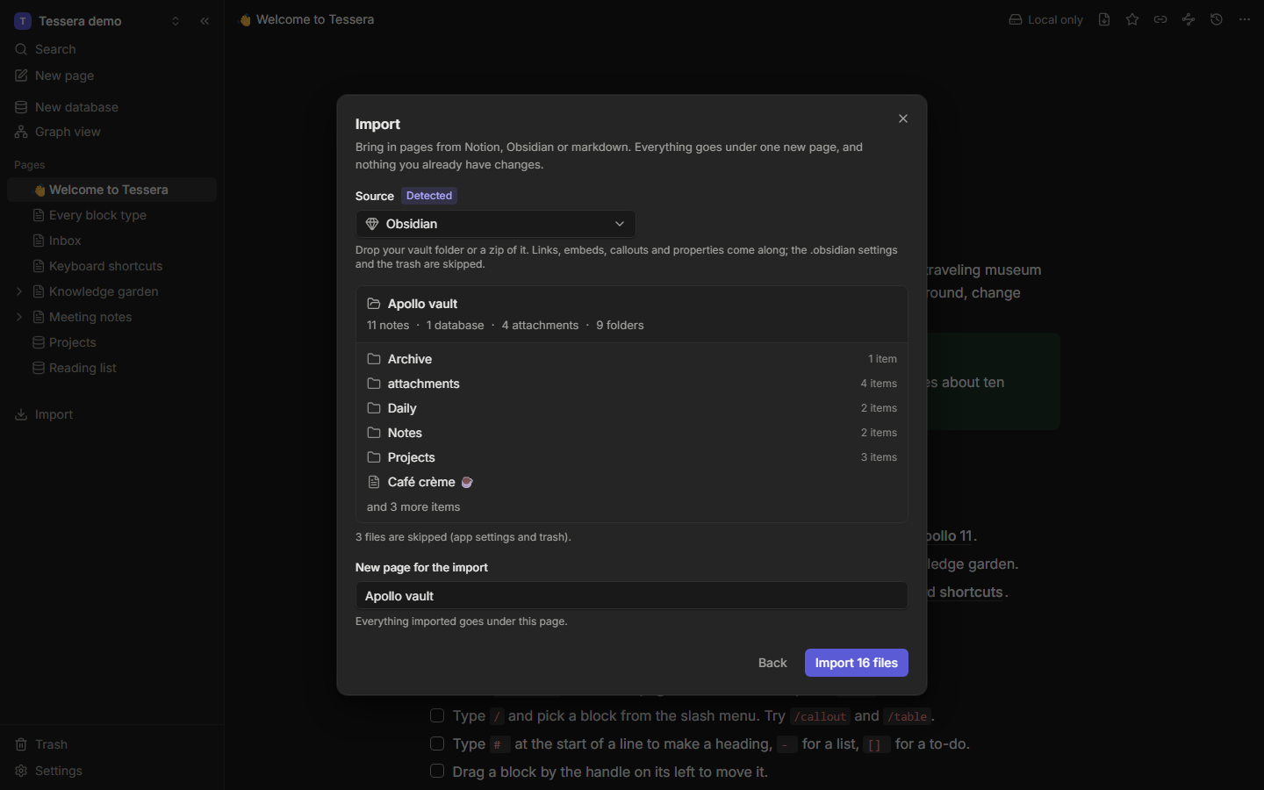Open the Reading list page
The image size is (1264, 790).
[111, 368]
